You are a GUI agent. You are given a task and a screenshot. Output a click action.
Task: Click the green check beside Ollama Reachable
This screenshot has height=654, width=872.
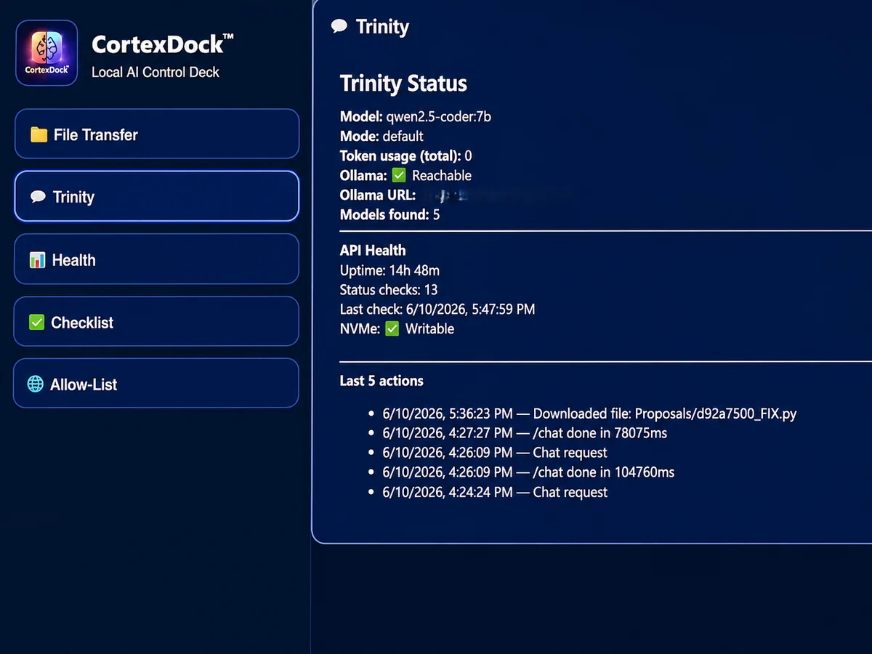point(398,175)
